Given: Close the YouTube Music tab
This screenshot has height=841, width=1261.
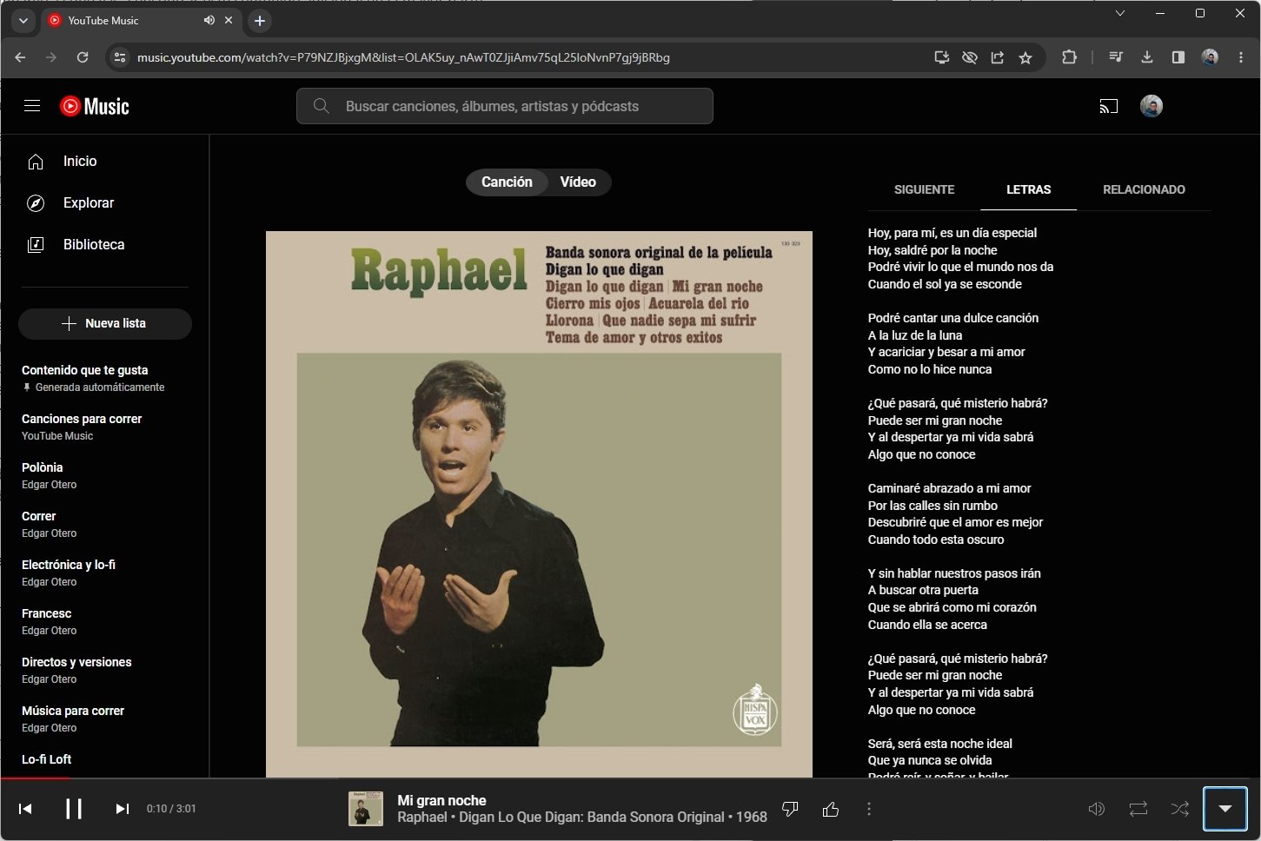Looking at the screenshot, I should (x=229, y=20).
